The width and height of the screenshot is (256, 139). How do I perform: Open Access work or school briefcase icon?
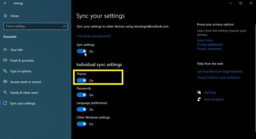(5, 82)
